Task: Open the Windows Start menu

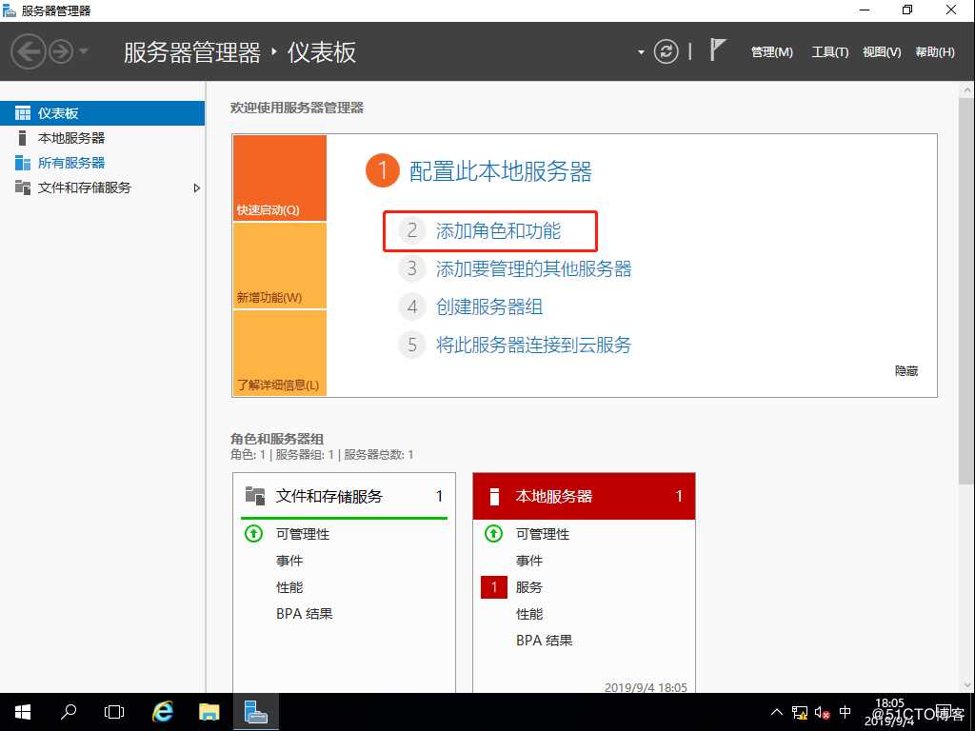Action: [x=23, y=712]
